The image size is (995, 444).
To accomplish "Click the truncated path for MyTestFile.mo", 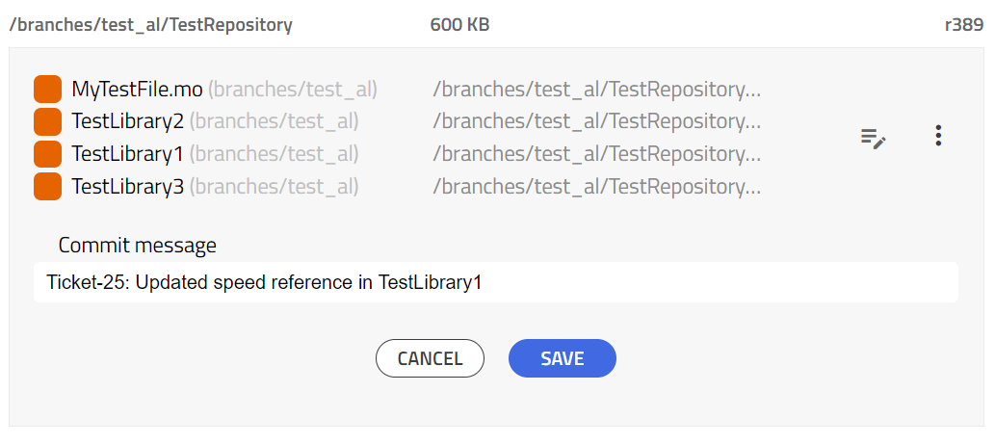I will [596, 91].
